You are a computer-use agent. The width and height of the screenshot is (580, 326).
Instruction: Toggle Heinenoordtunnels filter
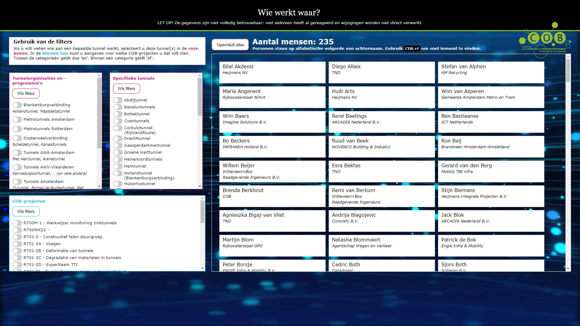(118, 159)
